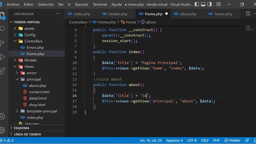Screen dimensions: 256x144
Task: Place cursor in the 'Pagina Principal' string
Action: coord(160,63)
